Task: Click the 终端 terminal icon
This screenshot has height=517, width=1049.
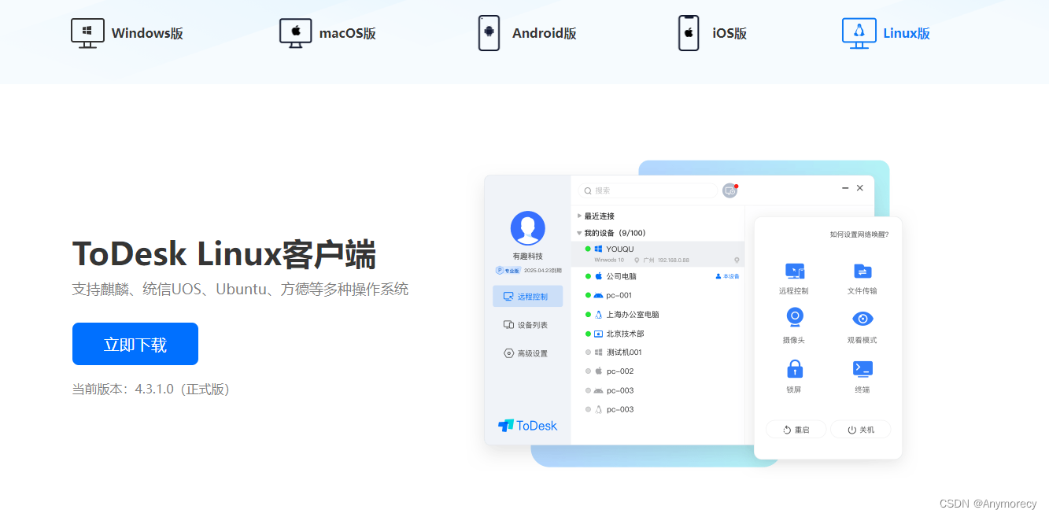Action: [862, 368]
